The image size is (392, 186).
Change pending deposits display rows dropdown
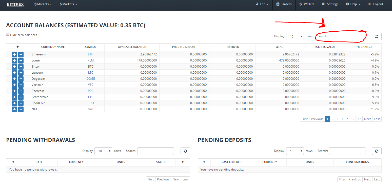295,151
